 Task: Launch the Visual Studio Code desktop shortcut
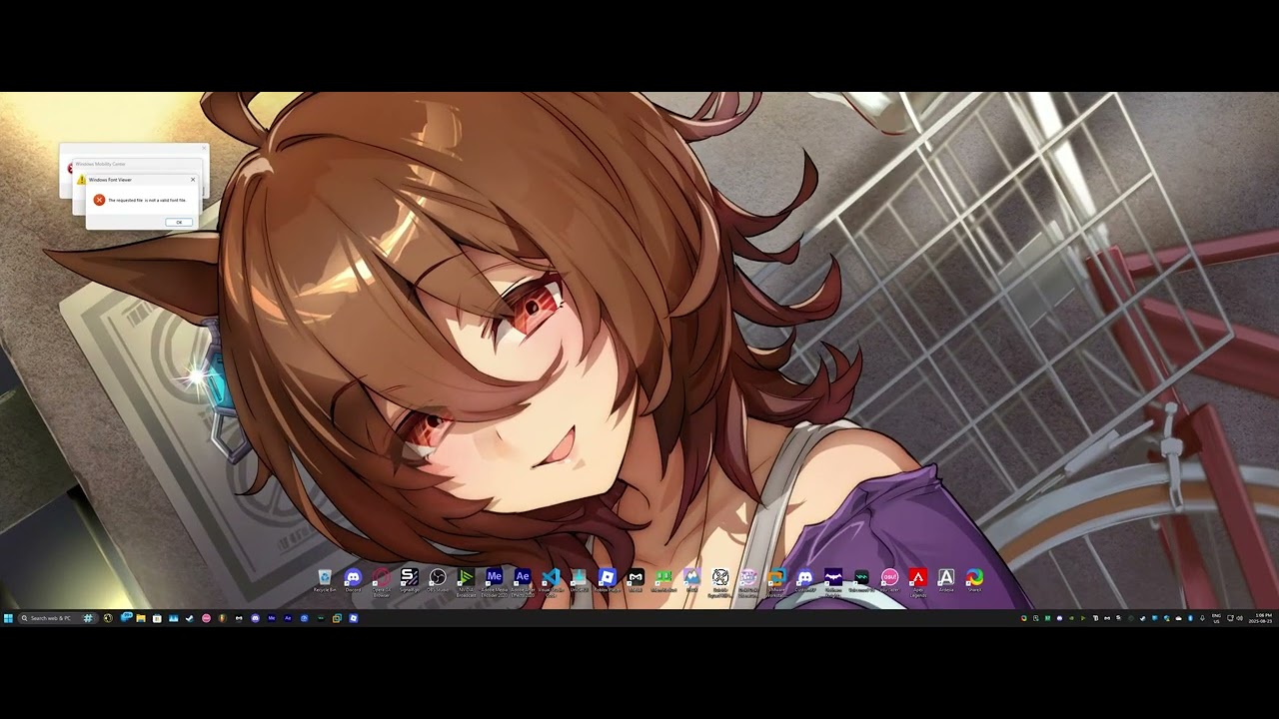pyautogui.click(x=551, y=582)
